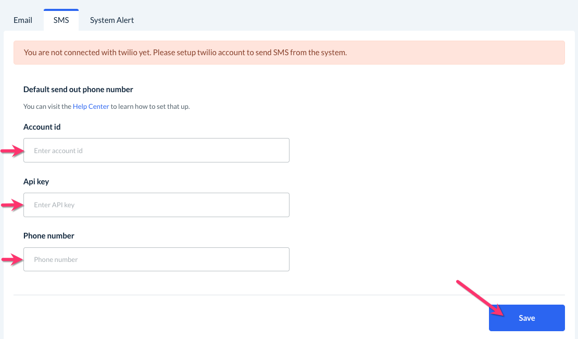
Task: Click the red arrow beside account id field
Action: [12, 151]
